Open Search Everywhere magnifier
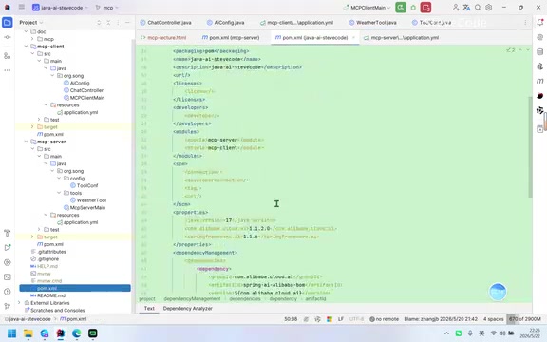 (478, 8)
